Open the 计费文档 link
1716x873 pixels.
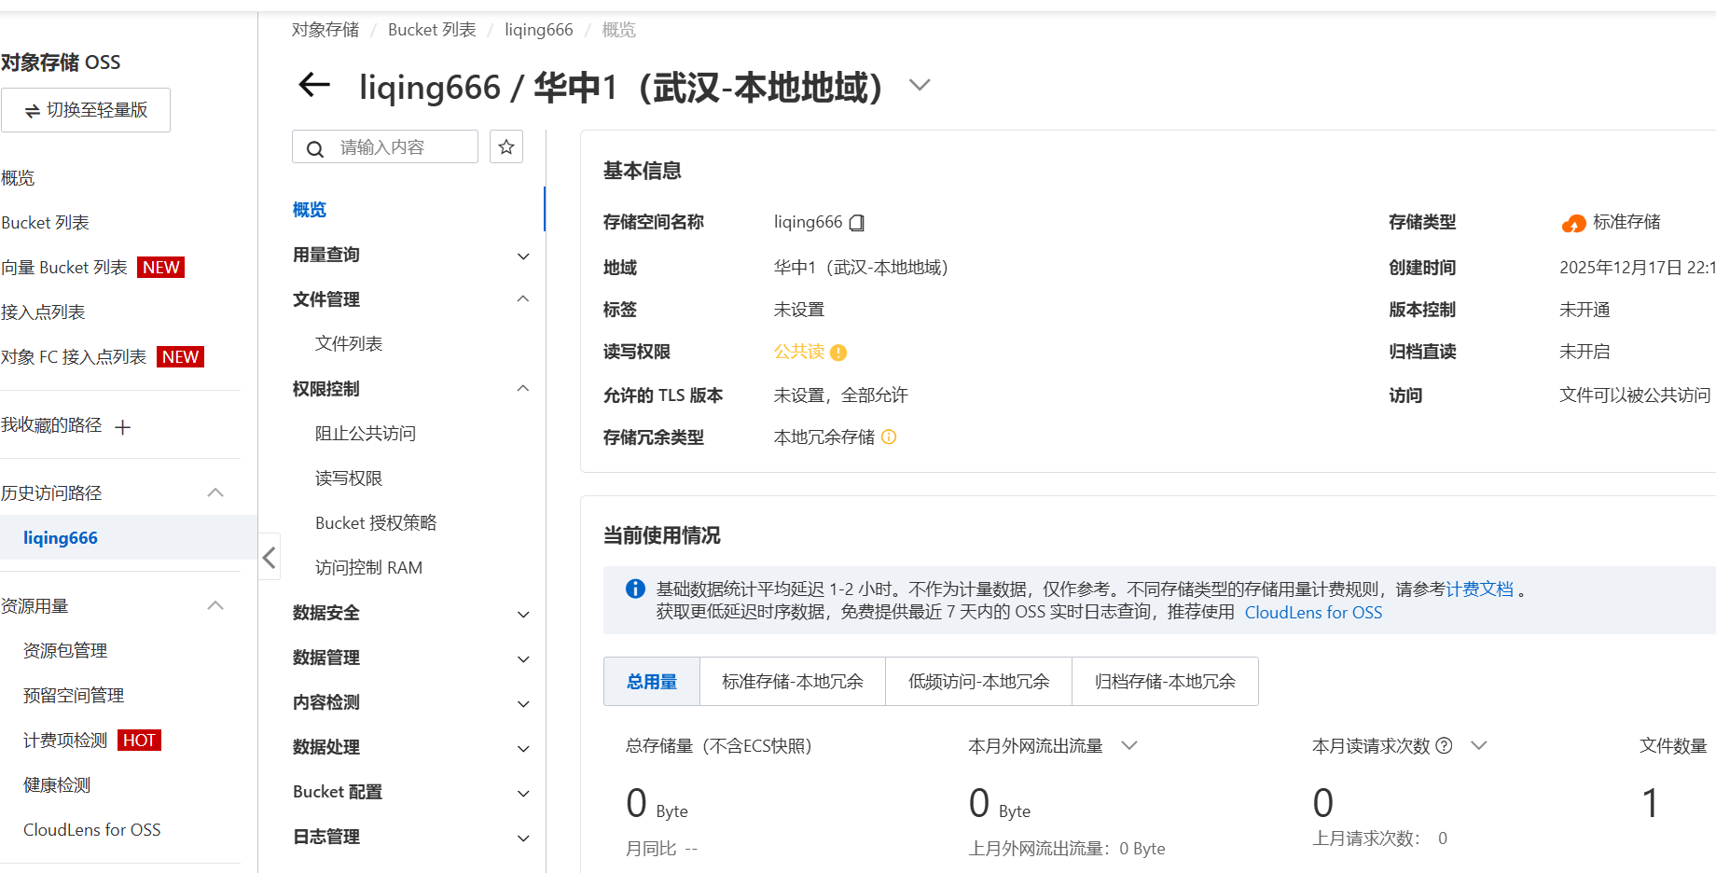(1479, 589)
